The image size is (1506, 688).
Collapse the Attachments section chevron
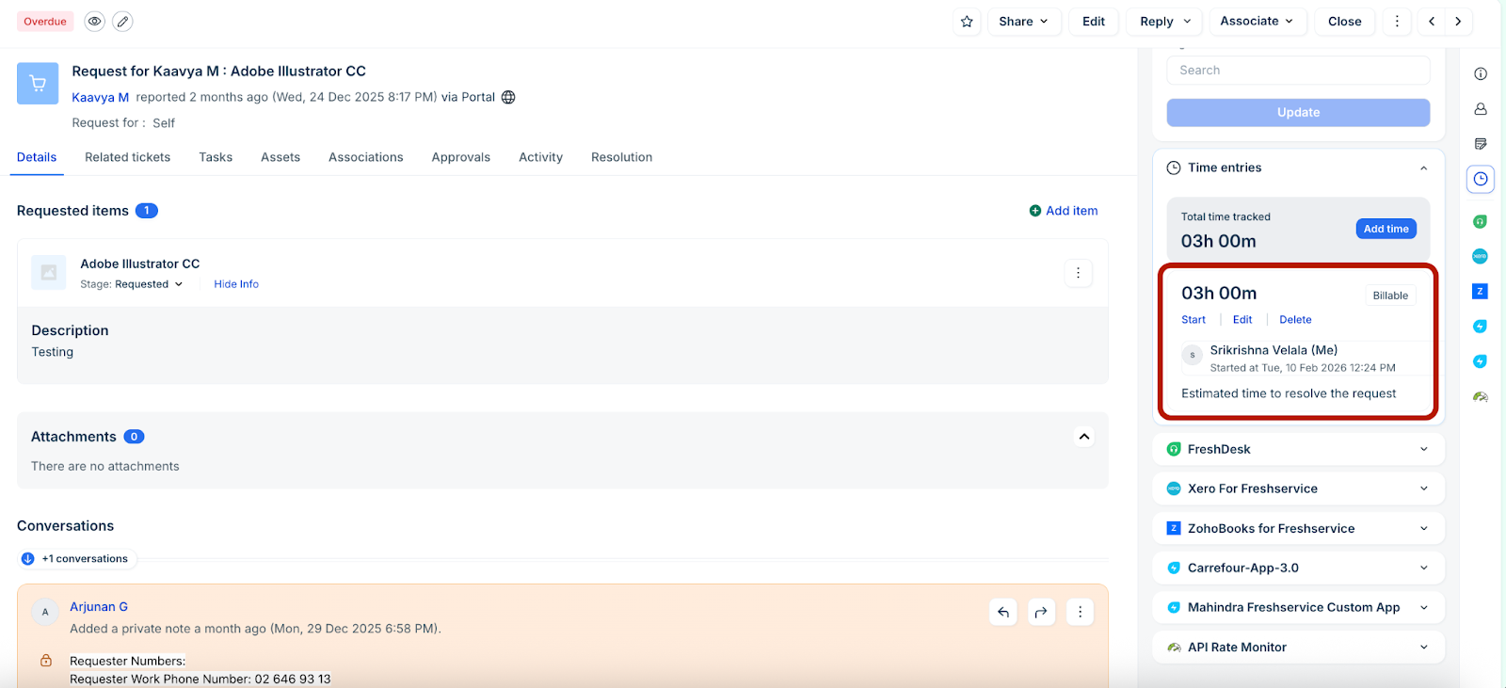1084,437
